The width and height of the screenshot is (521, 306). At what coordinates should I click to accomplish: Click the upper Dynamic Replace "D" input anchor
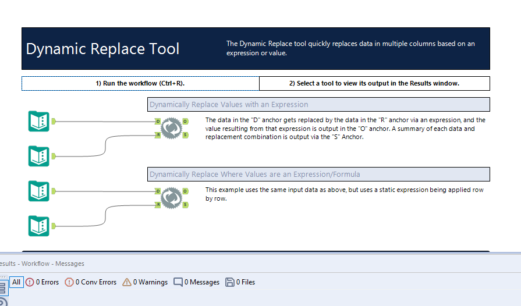coord(158,121)
